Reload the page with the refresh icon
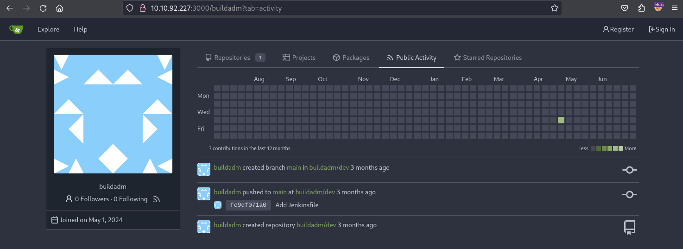The width and height of the screenshot is (683, 249). click(43, 8)
